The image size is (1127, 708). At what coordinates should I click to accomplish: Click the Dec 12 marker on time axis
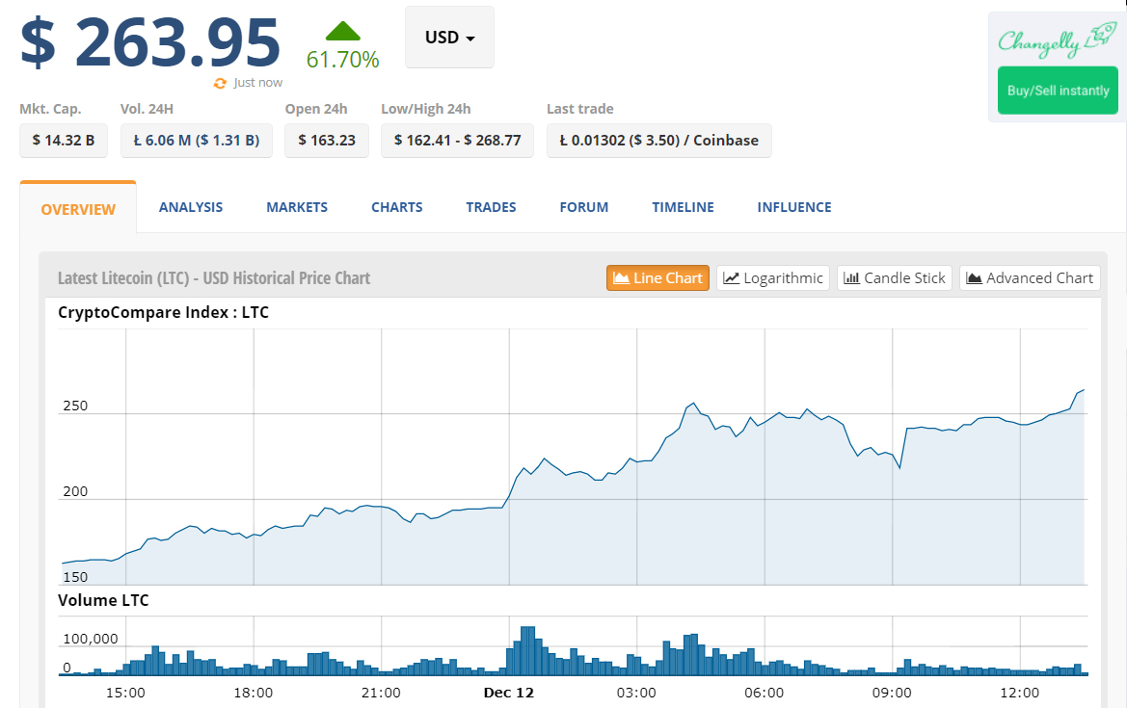tap(509, 693)
